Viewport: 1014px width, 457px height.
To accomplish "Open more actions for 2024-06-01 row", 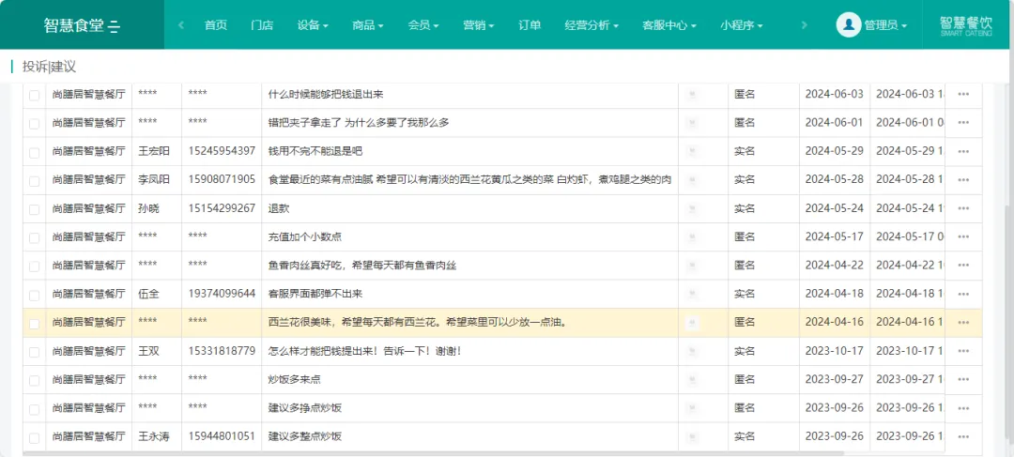I will click(963, 123).
